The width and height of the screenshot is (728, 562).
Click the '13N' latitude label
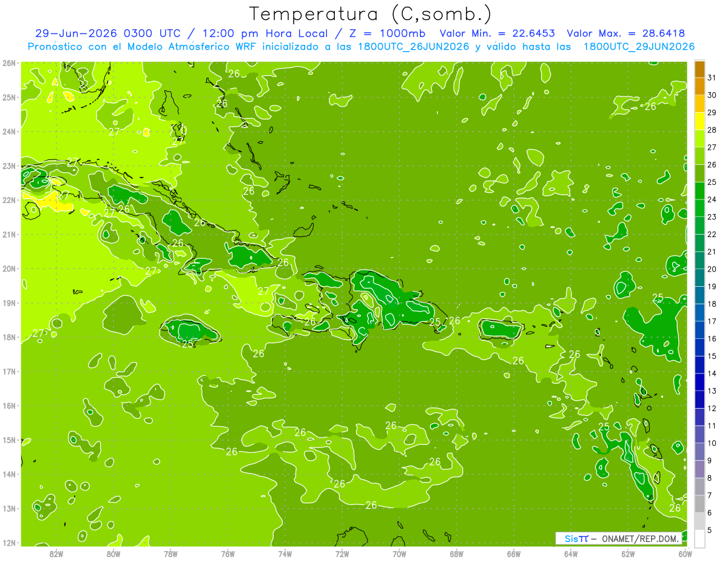(x=9, y=509)
